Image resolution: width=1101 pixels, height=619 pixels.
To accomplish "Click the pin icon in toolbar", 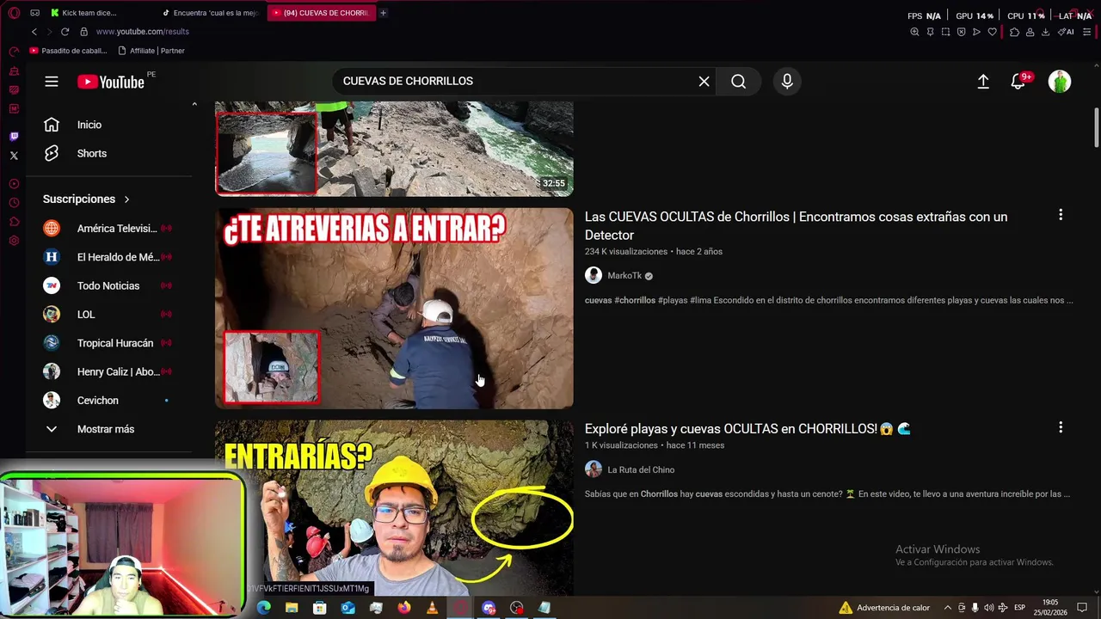I will (930, 32).
